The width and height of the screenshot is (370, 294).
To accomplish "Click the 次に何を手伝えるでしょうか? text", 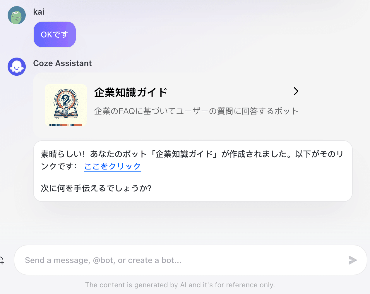I will pyautogui.click(x=96, y=188).
